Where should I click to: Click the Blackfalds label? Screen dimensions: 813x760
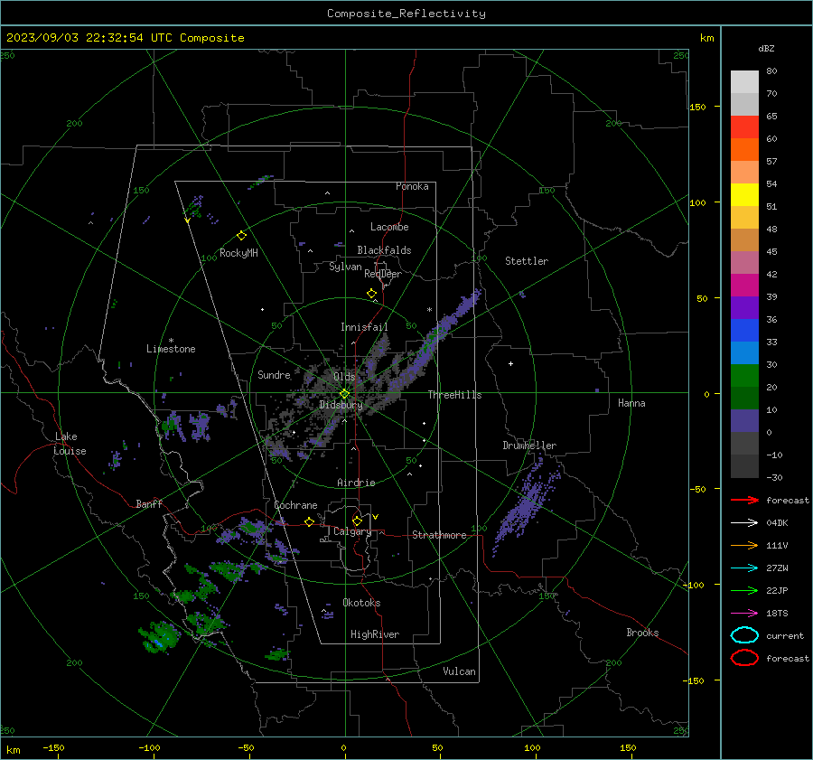[x=384, y=250]
